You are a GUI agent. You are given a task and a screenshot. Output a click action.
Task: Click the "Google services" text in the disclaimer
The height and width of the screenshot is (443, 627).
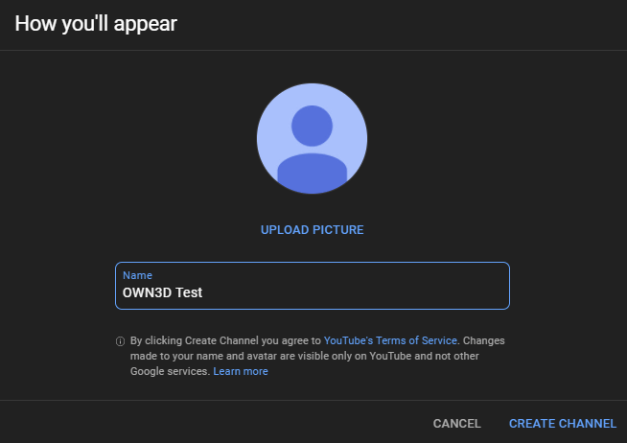pyautogui.click(x=169, y=371)
